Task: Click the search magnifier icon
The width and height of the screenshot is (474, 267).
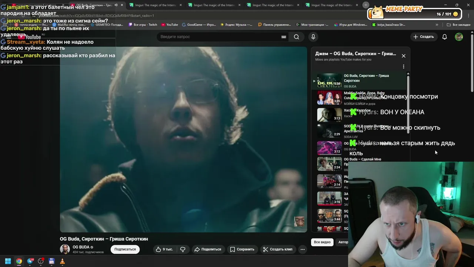Action: coord(296,37)
